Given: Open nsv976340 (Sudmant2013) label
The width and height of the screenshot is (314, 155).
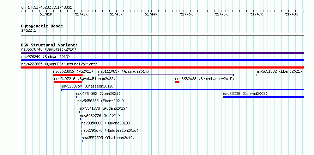Looking at the screenshot, I should 46,57.
